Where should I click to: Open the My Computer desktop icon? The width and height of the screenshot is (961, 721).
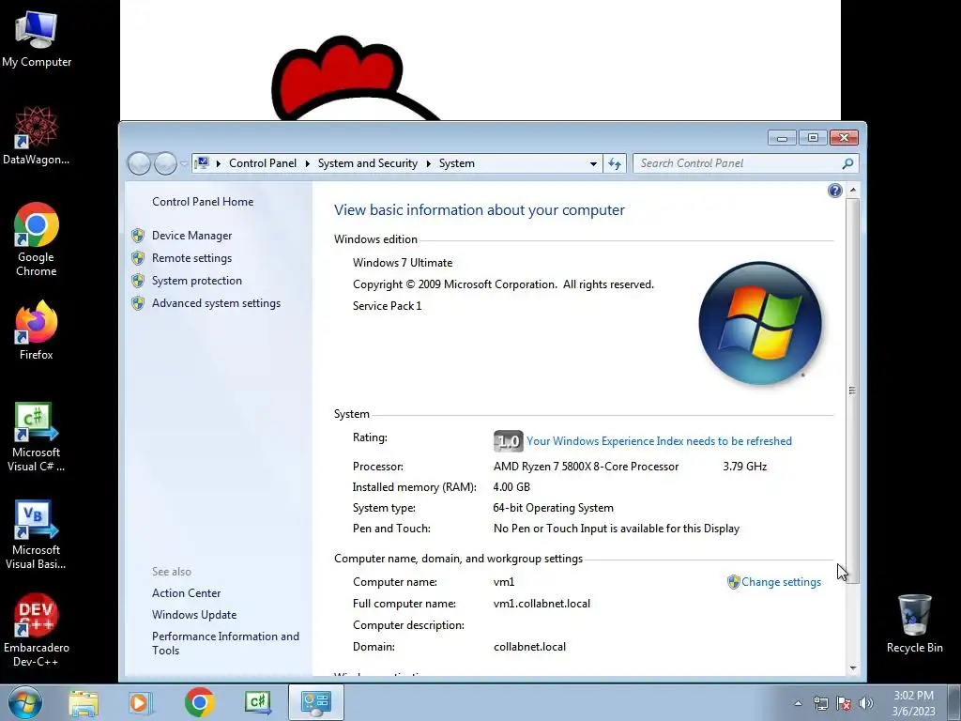(37, 38)
